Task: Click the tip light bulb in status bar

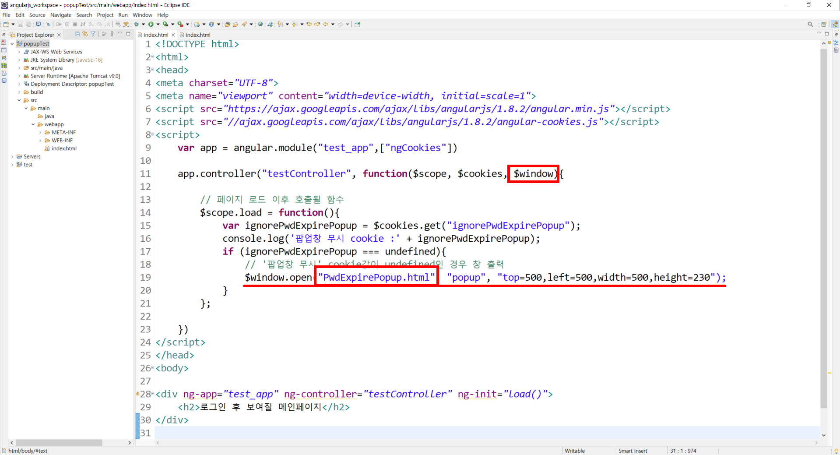Action: (836, 451)
